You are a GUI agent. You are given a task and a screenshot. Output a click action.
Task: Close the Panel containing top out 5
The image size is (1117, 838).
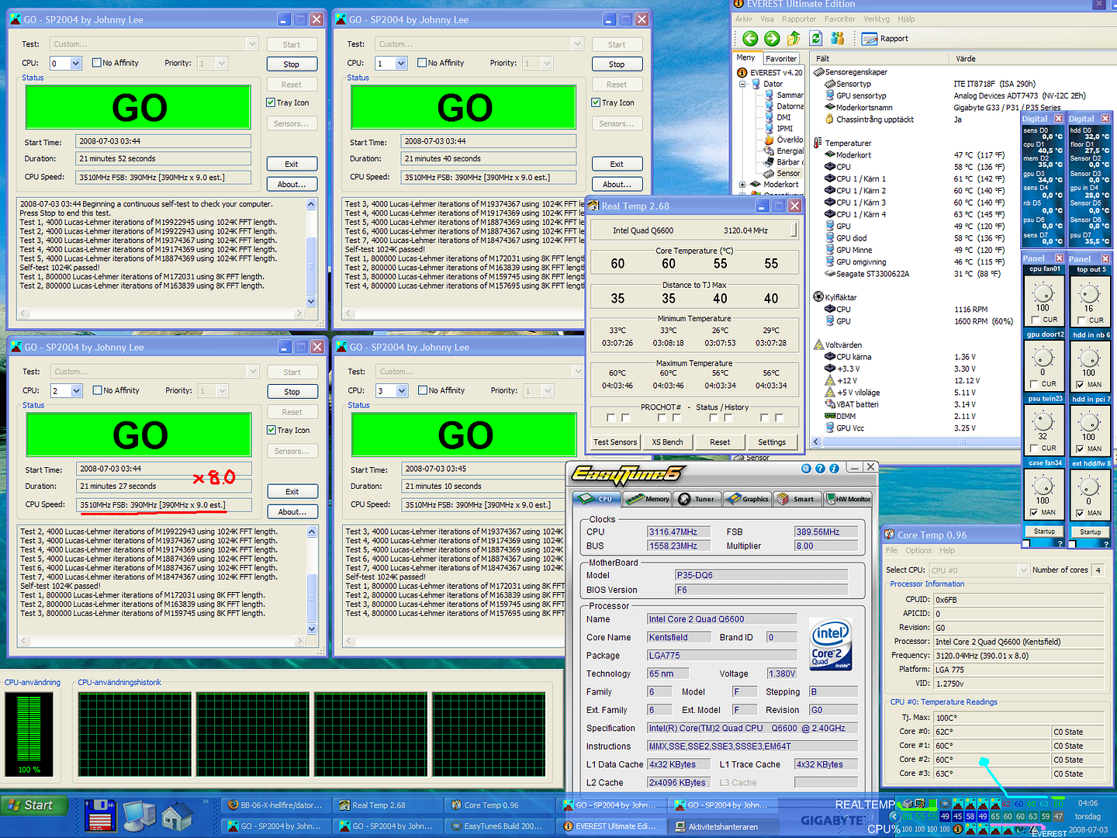pos(1105,258)
